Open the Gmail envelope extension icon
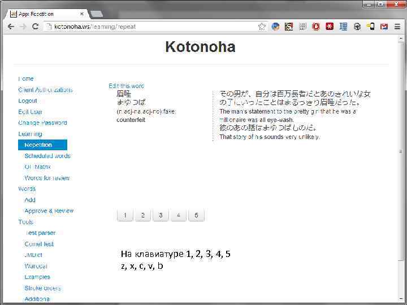Viewport: 407px width, 305px height. coord(384,27)
